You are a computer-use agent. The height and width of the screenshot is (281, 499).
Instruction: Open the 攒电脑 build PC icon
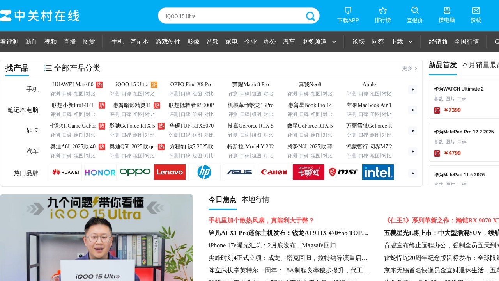[447, 11]
